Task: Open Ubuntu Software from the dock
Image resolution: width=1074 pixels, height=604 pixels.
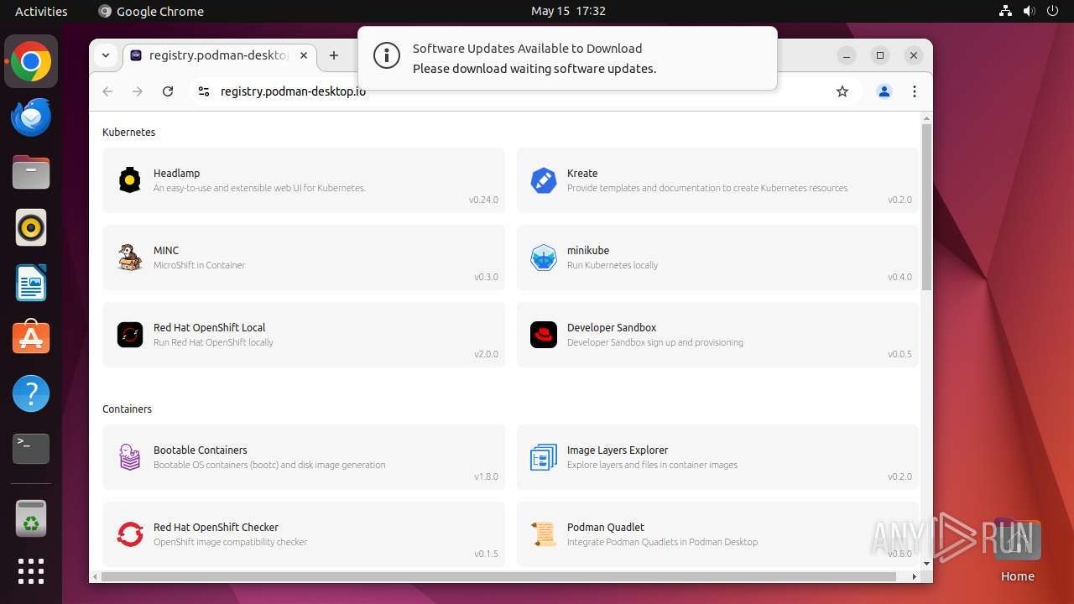Action: pos(31,338)
